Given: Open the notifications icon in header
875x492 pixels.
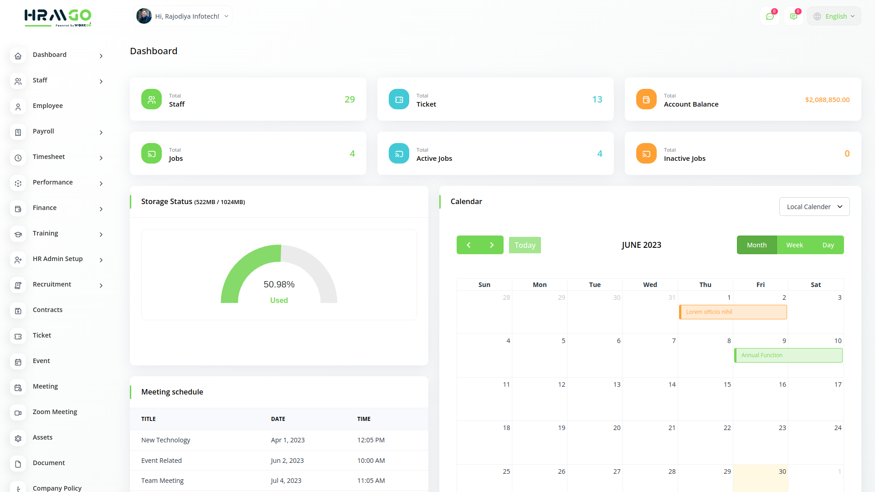Looking at the screenshot, I should coord(793,16).
